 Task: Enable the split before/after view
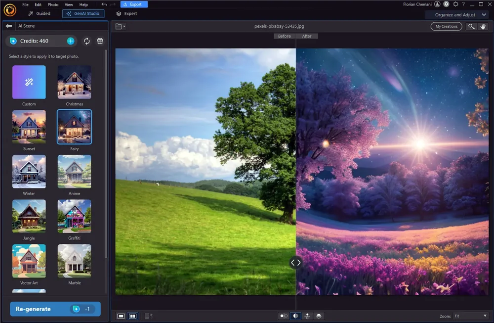295,316
